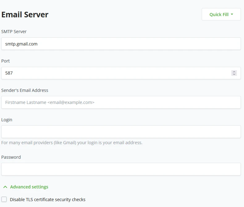Viewport: 244px width, 207px height.
Task: Click the Login label
Action: (x=7, y=120)
